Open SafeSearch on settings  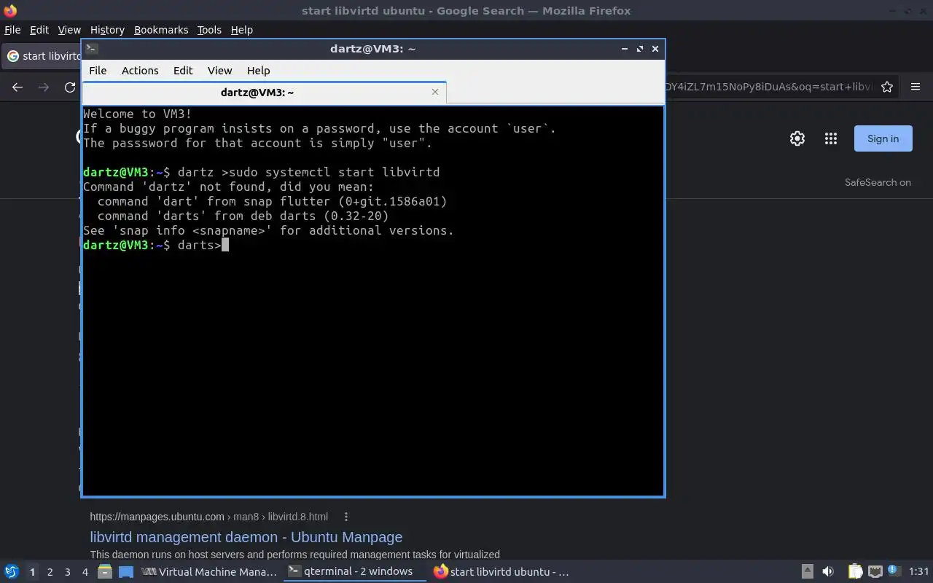pos(878,182)
